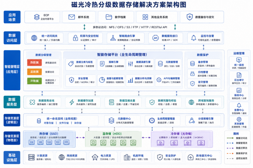253x168 pixels.
Task: Click the monitor icon of 统一监控
Action: tap(239, 60)
